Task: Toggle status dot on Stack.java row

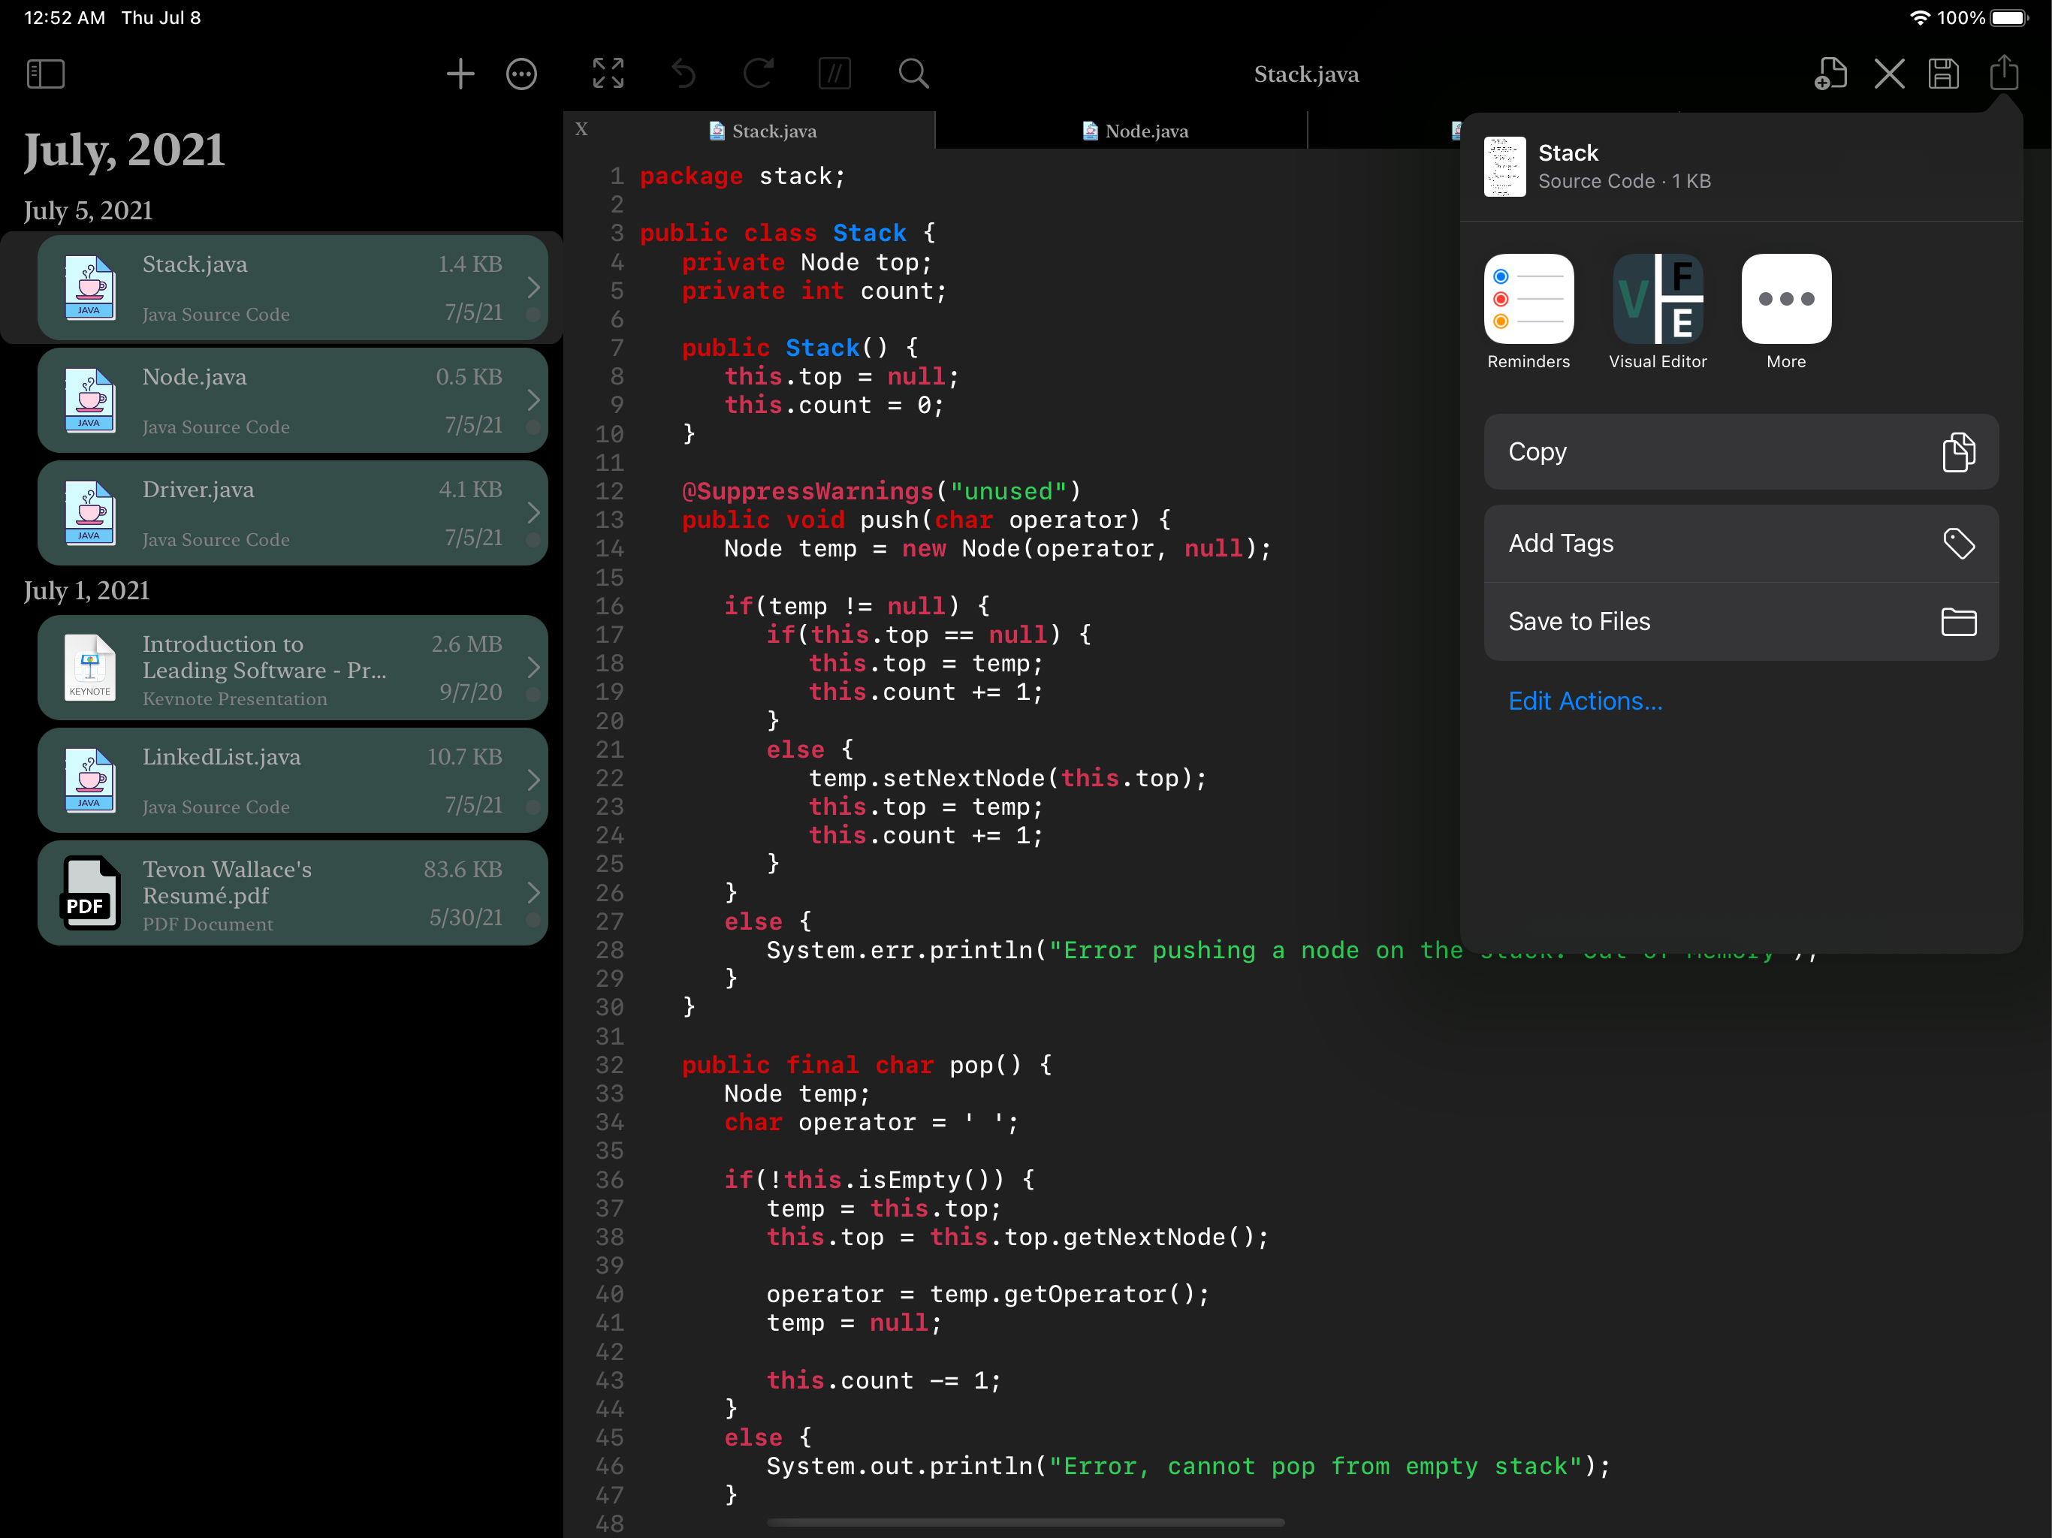Action: [533, 315]
